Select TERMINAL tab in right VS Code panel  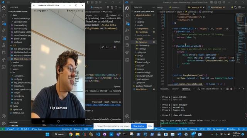point(186,89)
